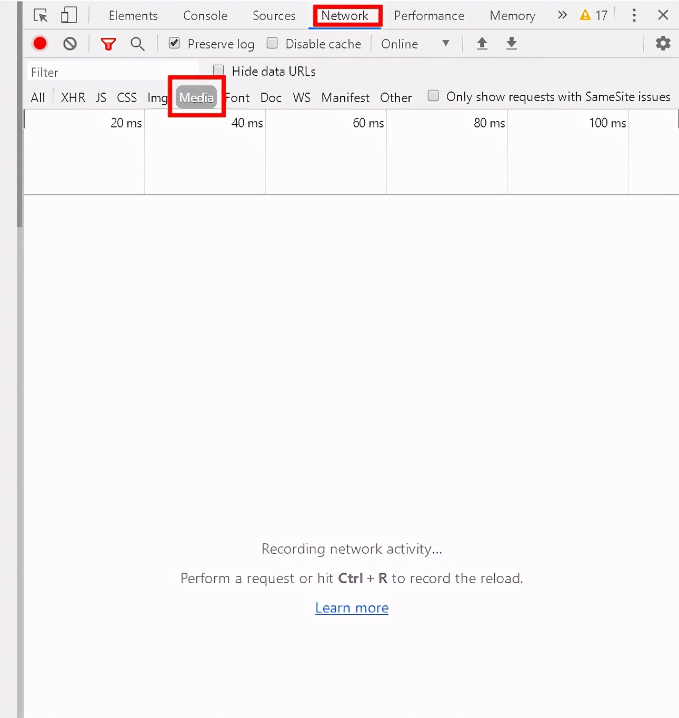
Task: Click the 40 ms timeline marker
Action: pos(247,123)
